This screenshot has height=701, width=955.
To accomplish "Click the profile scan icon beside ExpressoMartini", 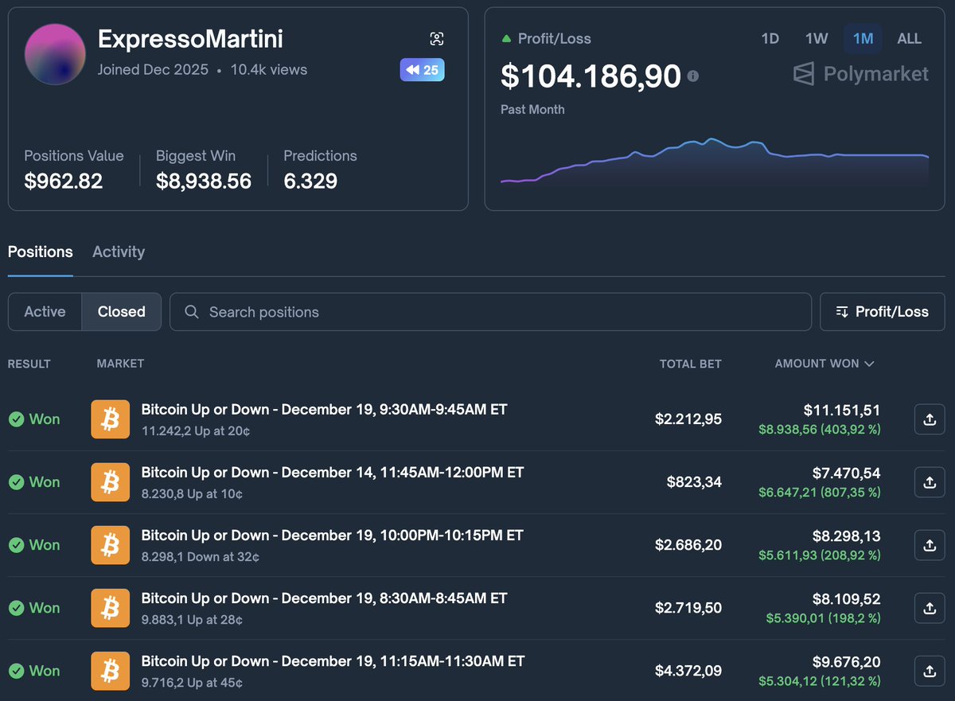I will (436, 39).
